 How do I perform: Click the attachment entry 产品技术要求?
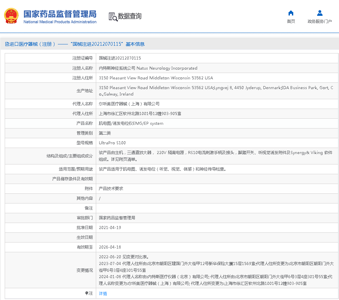point(111,189)
